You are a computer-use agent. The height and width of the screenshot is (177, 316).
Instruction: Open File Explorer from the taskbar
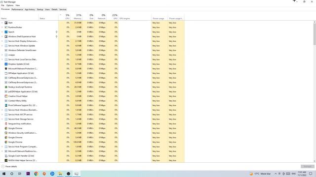pos(60,174)
